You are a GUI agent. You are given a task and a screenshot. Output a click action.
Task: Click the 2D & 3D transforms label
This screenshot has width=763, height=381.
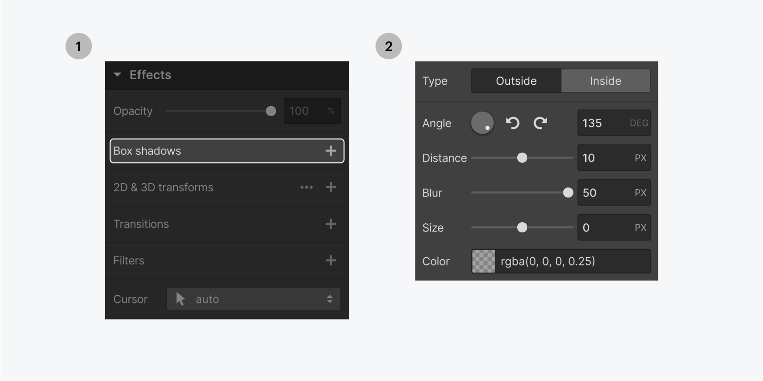point(163,187)
